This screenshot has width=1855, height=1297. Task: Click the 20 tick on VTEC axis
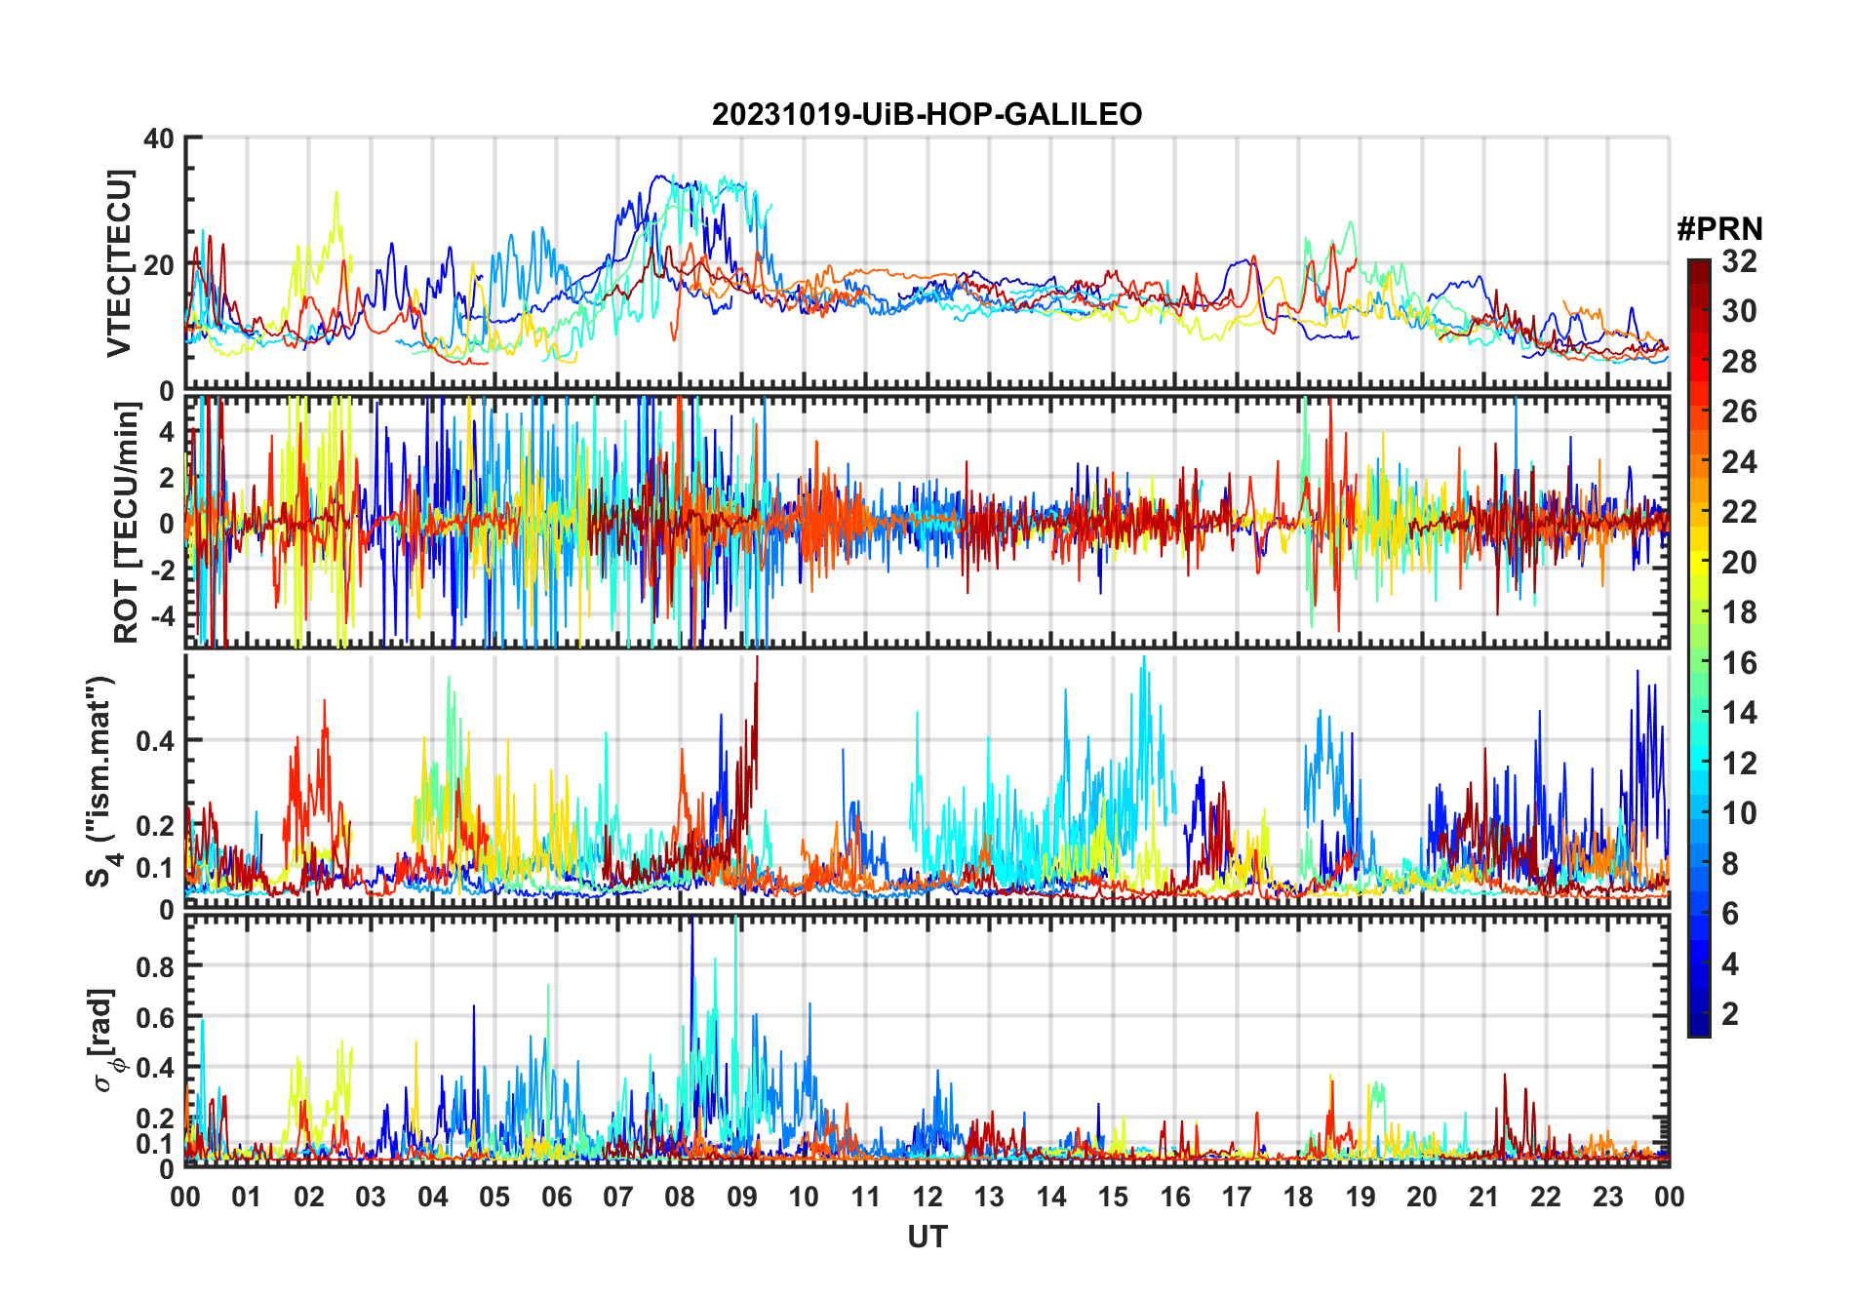[x=158, y=265]
